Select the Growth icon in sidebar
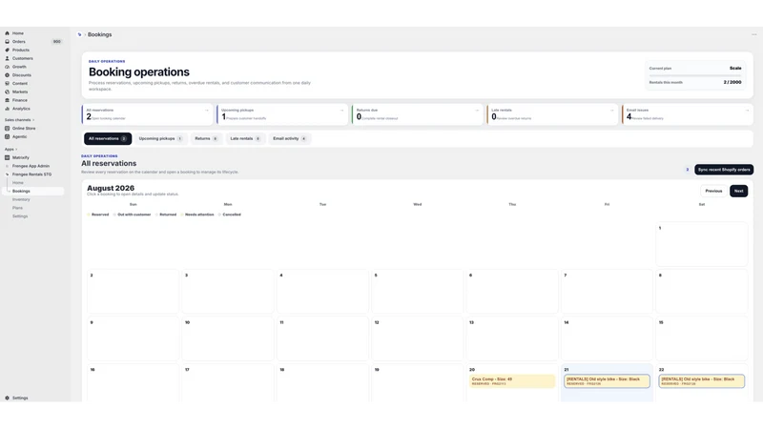 (x=8, y=67)
